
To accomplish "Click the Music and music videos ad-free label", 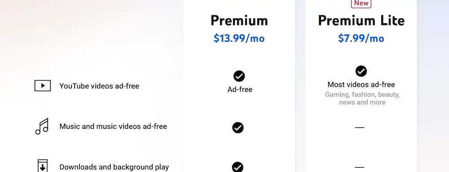I will point(113,126).
